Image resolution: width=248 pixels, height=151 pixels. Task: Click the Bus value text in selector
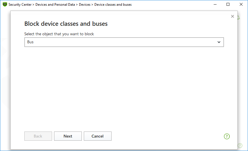click(x=30, y=42)
